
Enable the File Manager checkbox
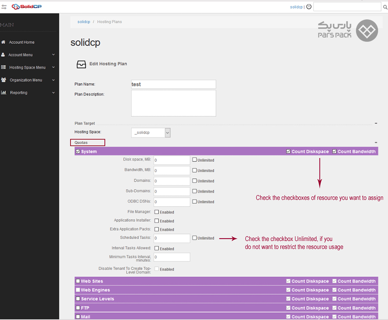pos(156,212)
